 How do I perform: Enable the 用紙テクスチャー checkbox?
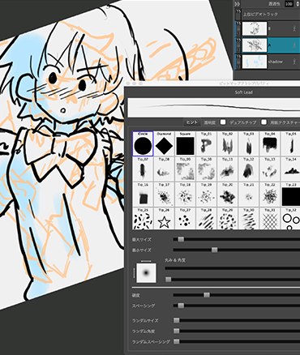click(264, 122)
